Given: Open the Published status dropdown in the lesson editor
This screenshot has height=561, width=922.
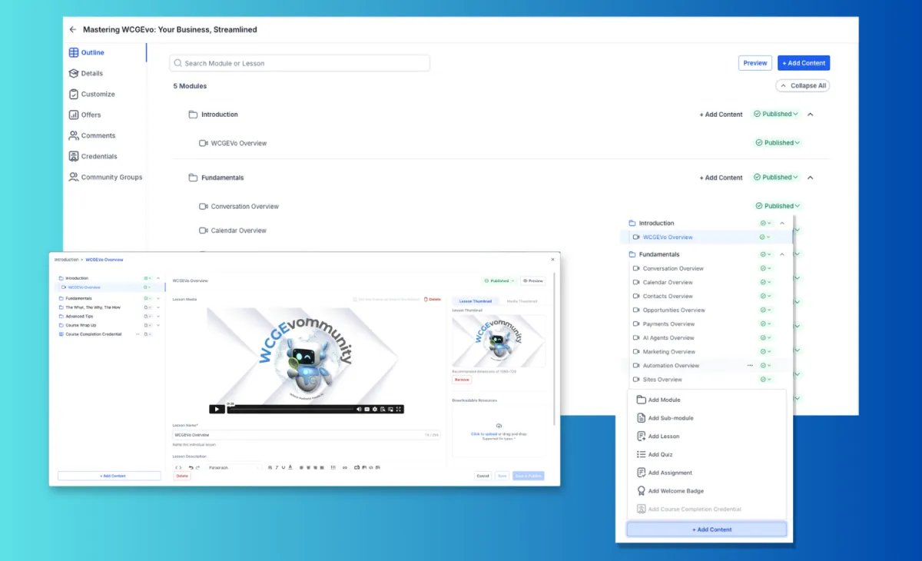Looking at the screenshot, I should 499,280.
